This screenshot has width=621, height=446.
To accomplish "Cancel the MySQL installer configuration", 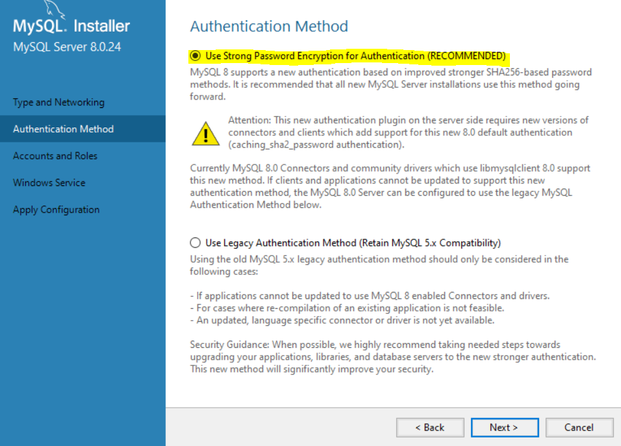I will coord(579,427).
